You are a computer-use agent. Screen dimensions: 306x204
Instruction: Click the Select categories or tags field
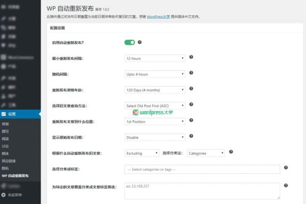pos(202,169)
